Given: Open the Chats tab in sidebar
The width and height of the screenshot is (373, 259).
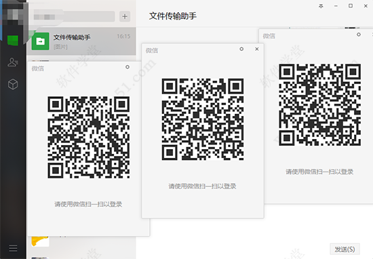Looking at the screenshot, I should (13, 40).
